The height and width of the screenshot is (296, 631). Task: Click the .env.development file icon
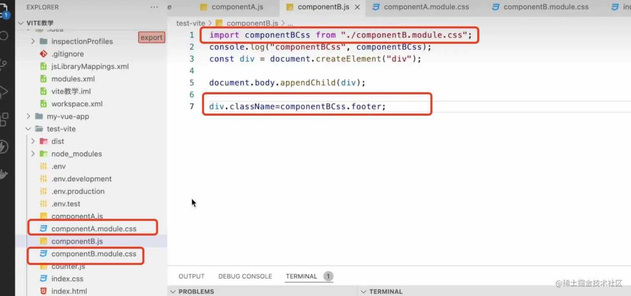[43, 179]
